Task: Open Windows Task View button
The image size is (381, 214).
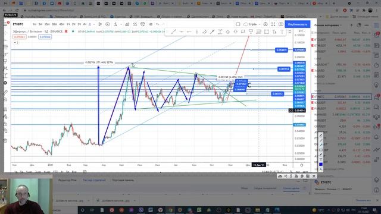Action: pos(92,210)
